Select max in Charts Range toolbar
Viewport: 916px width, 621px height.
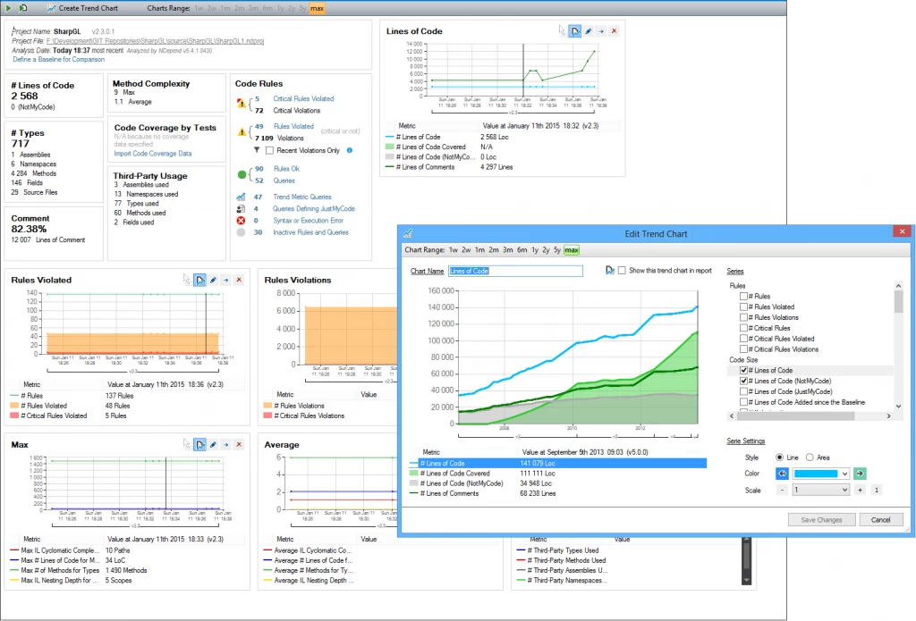318,7
